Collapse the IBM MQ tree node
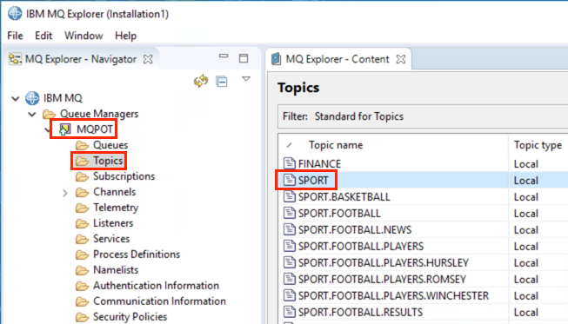The image size is (568, 324). tap(15, 98)
